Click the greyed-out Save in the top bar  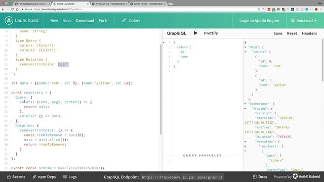pyautogui.click(x=67, y=21)
